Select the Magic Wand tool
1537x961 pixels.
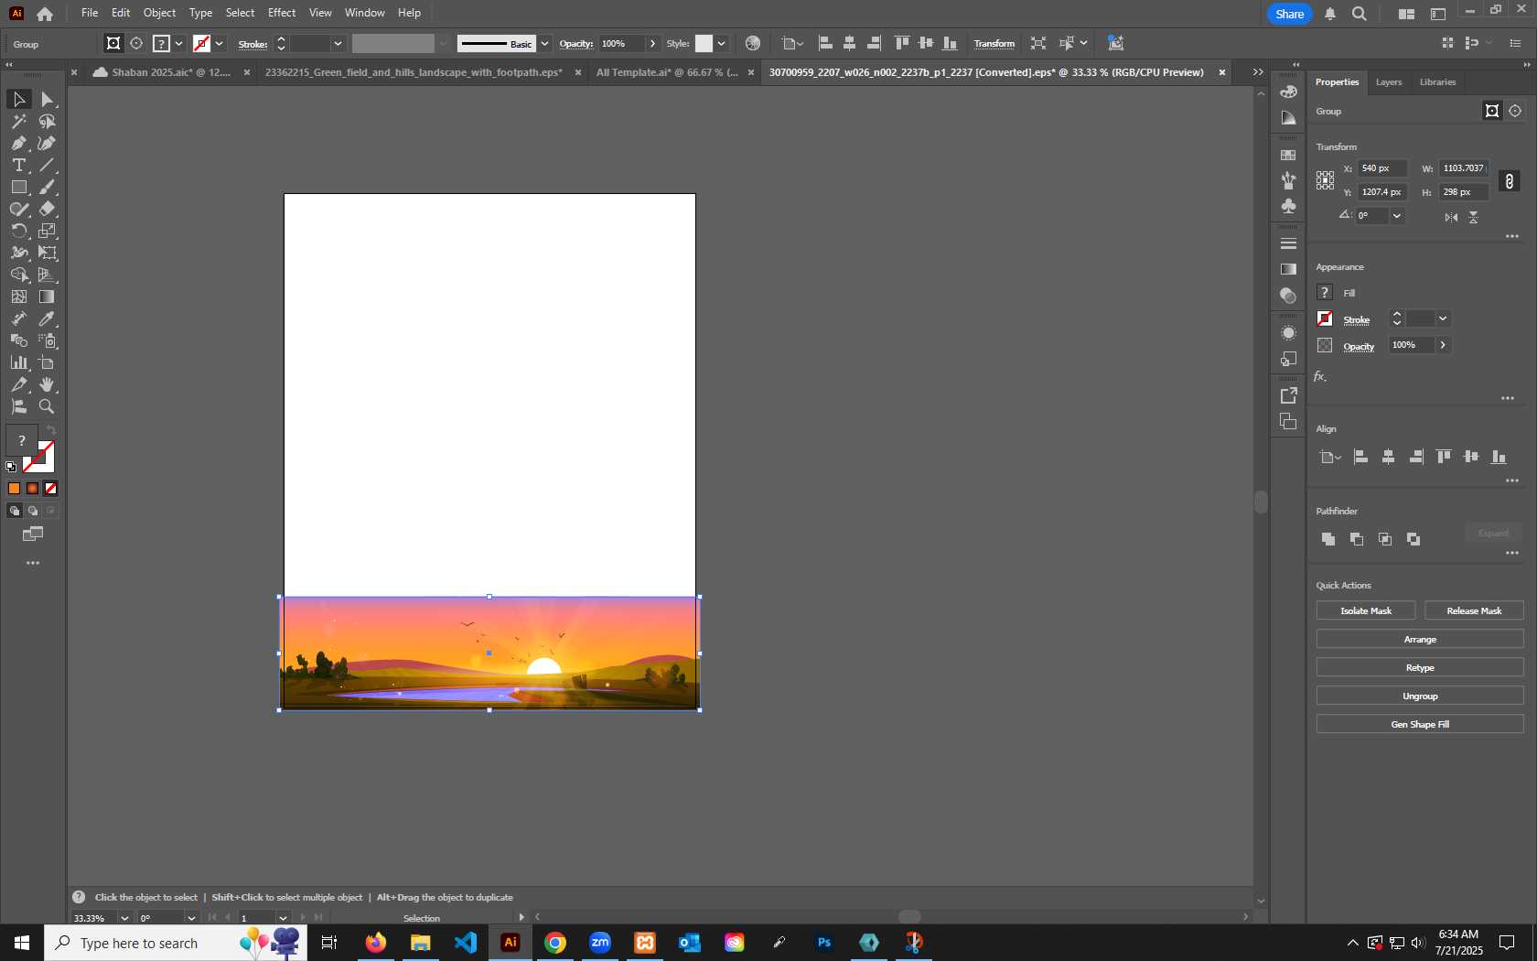[x=18, y=121]
